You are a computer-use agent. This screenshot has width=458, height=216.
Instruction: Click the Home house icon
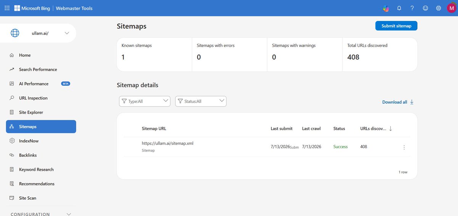tap(11, 55)
